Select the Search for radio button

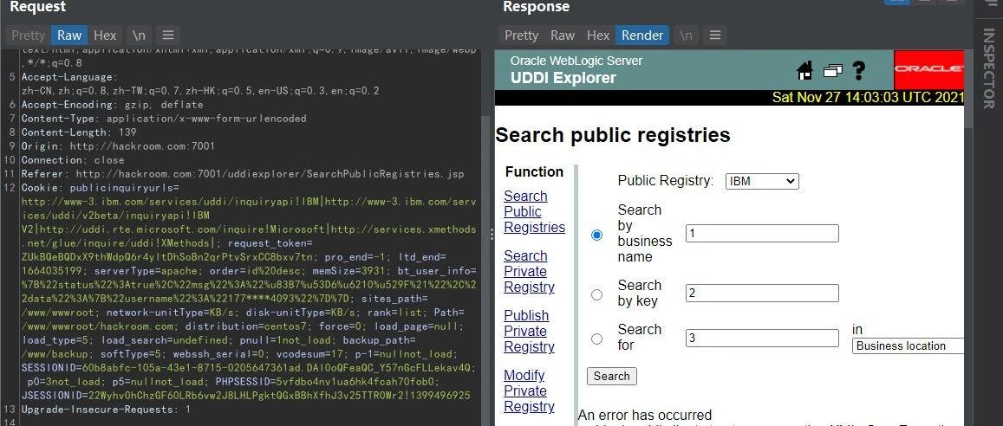[x=596, y=339]
